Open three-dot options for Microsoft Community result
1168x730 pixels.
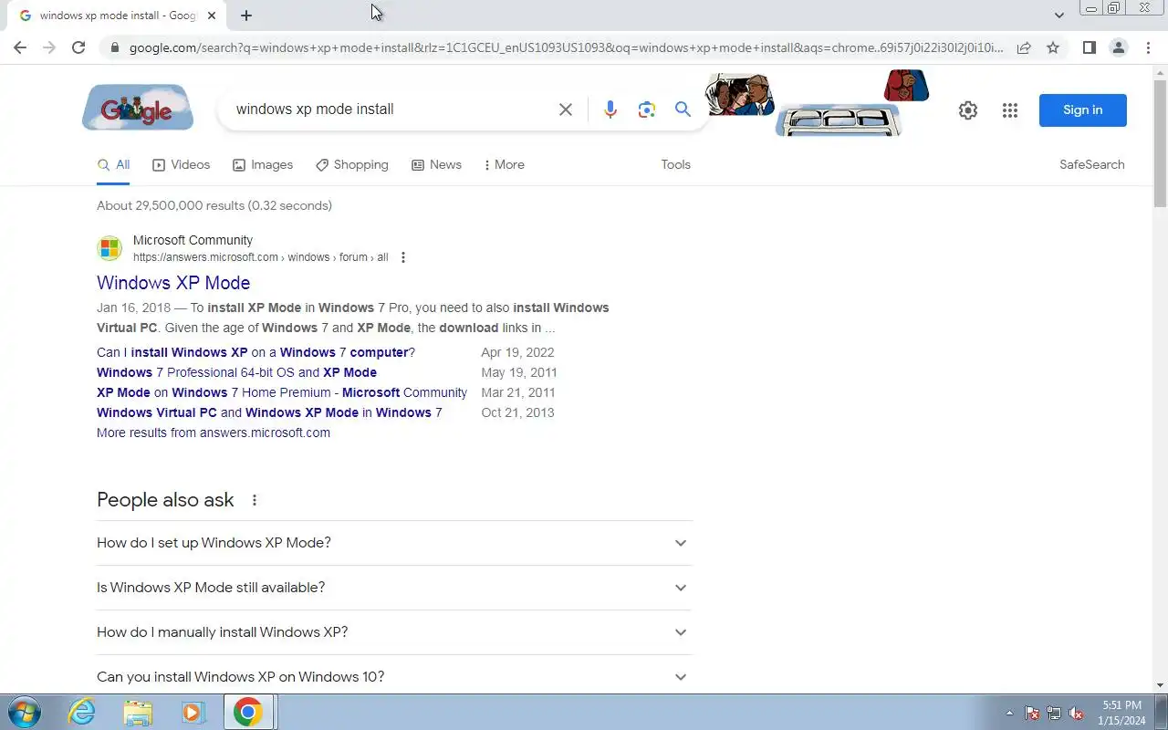tap(403, 257)
